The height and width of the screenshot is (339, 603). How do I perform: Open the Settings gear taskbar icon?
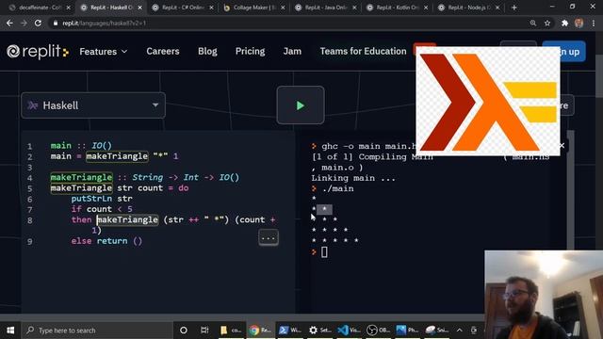pyautogui.click(x=319, y=331)
